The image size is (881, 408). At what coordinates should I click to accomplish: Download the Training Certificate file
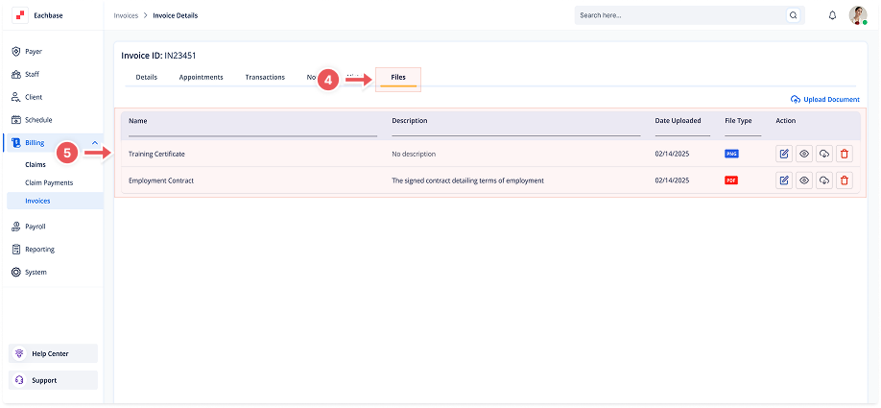(x=824, y=154)
